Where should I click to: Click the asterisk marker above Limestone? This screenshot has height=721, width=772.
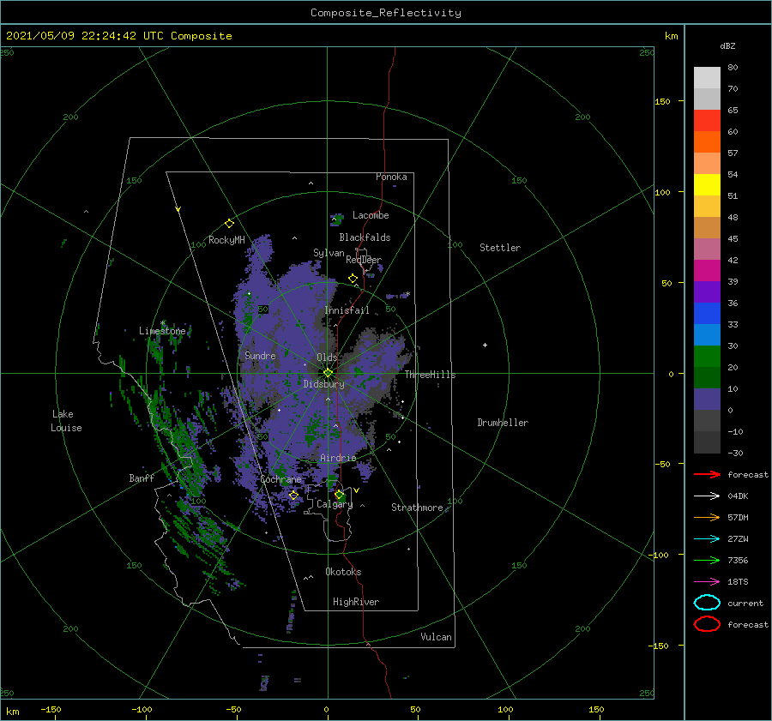point(163,323)
